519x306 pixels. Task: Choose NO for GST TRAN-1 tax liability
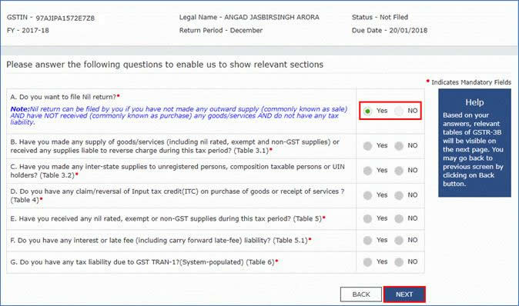(x=399, y=262)
